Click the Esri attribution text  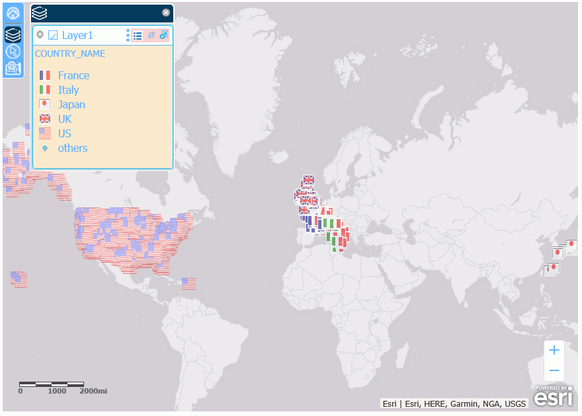tap(454, 403)
